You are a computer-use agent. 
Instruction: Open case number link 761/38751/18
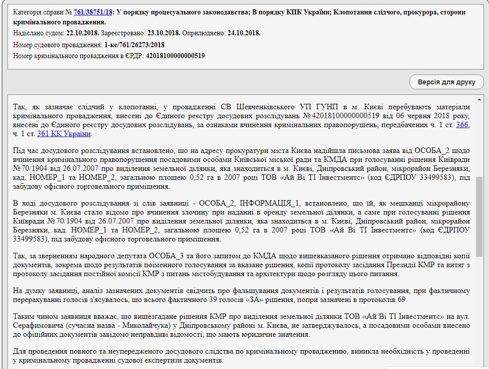pos(93,12)
